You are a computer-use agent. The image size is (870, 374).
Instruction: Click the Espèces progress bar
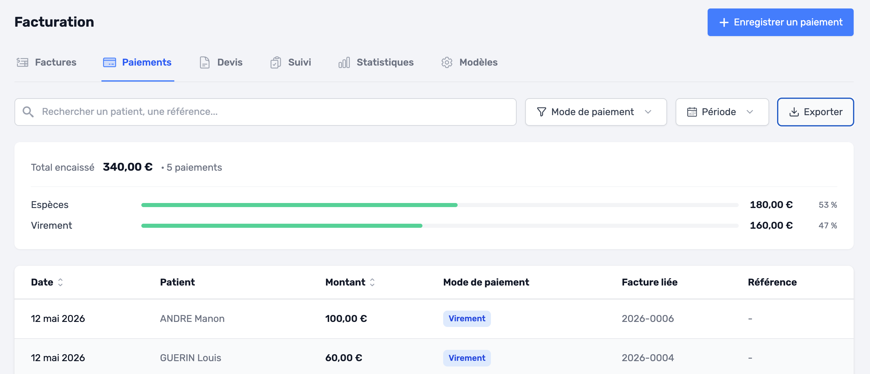point(440,205)
